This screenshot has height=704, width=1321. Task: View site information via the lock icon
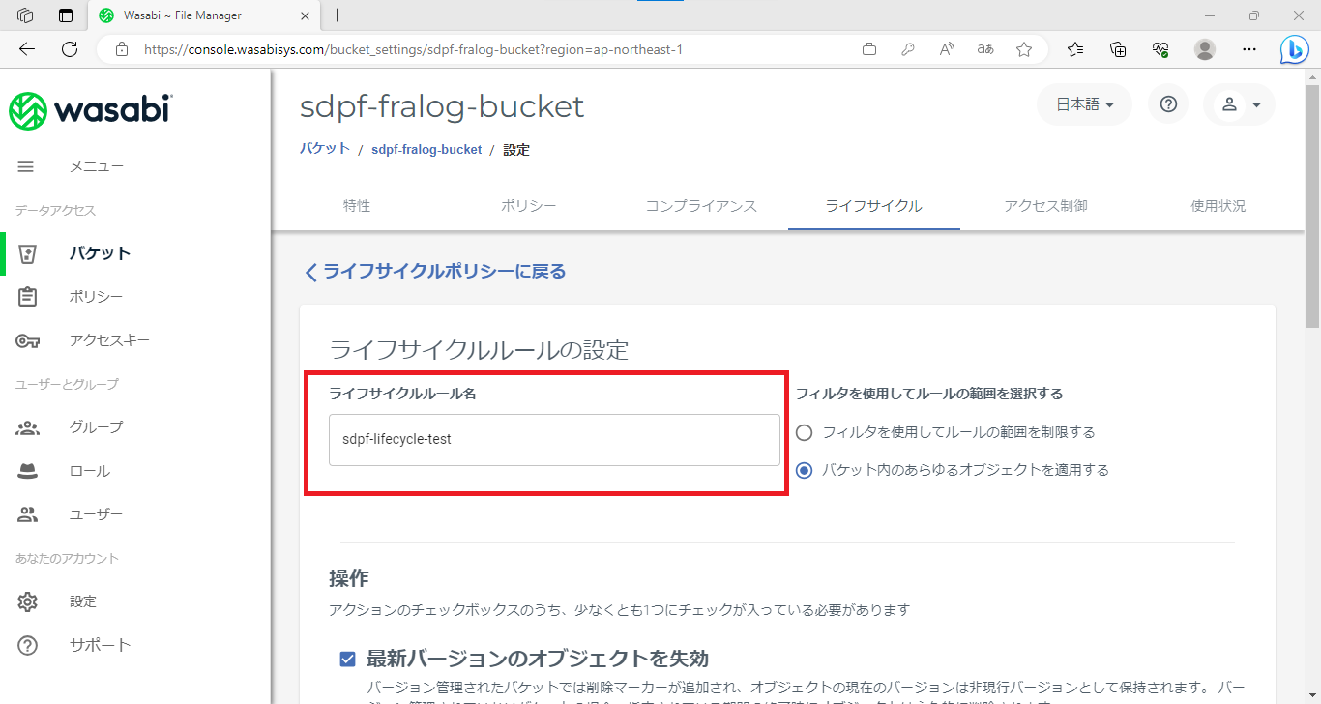[x=121, y=49]
